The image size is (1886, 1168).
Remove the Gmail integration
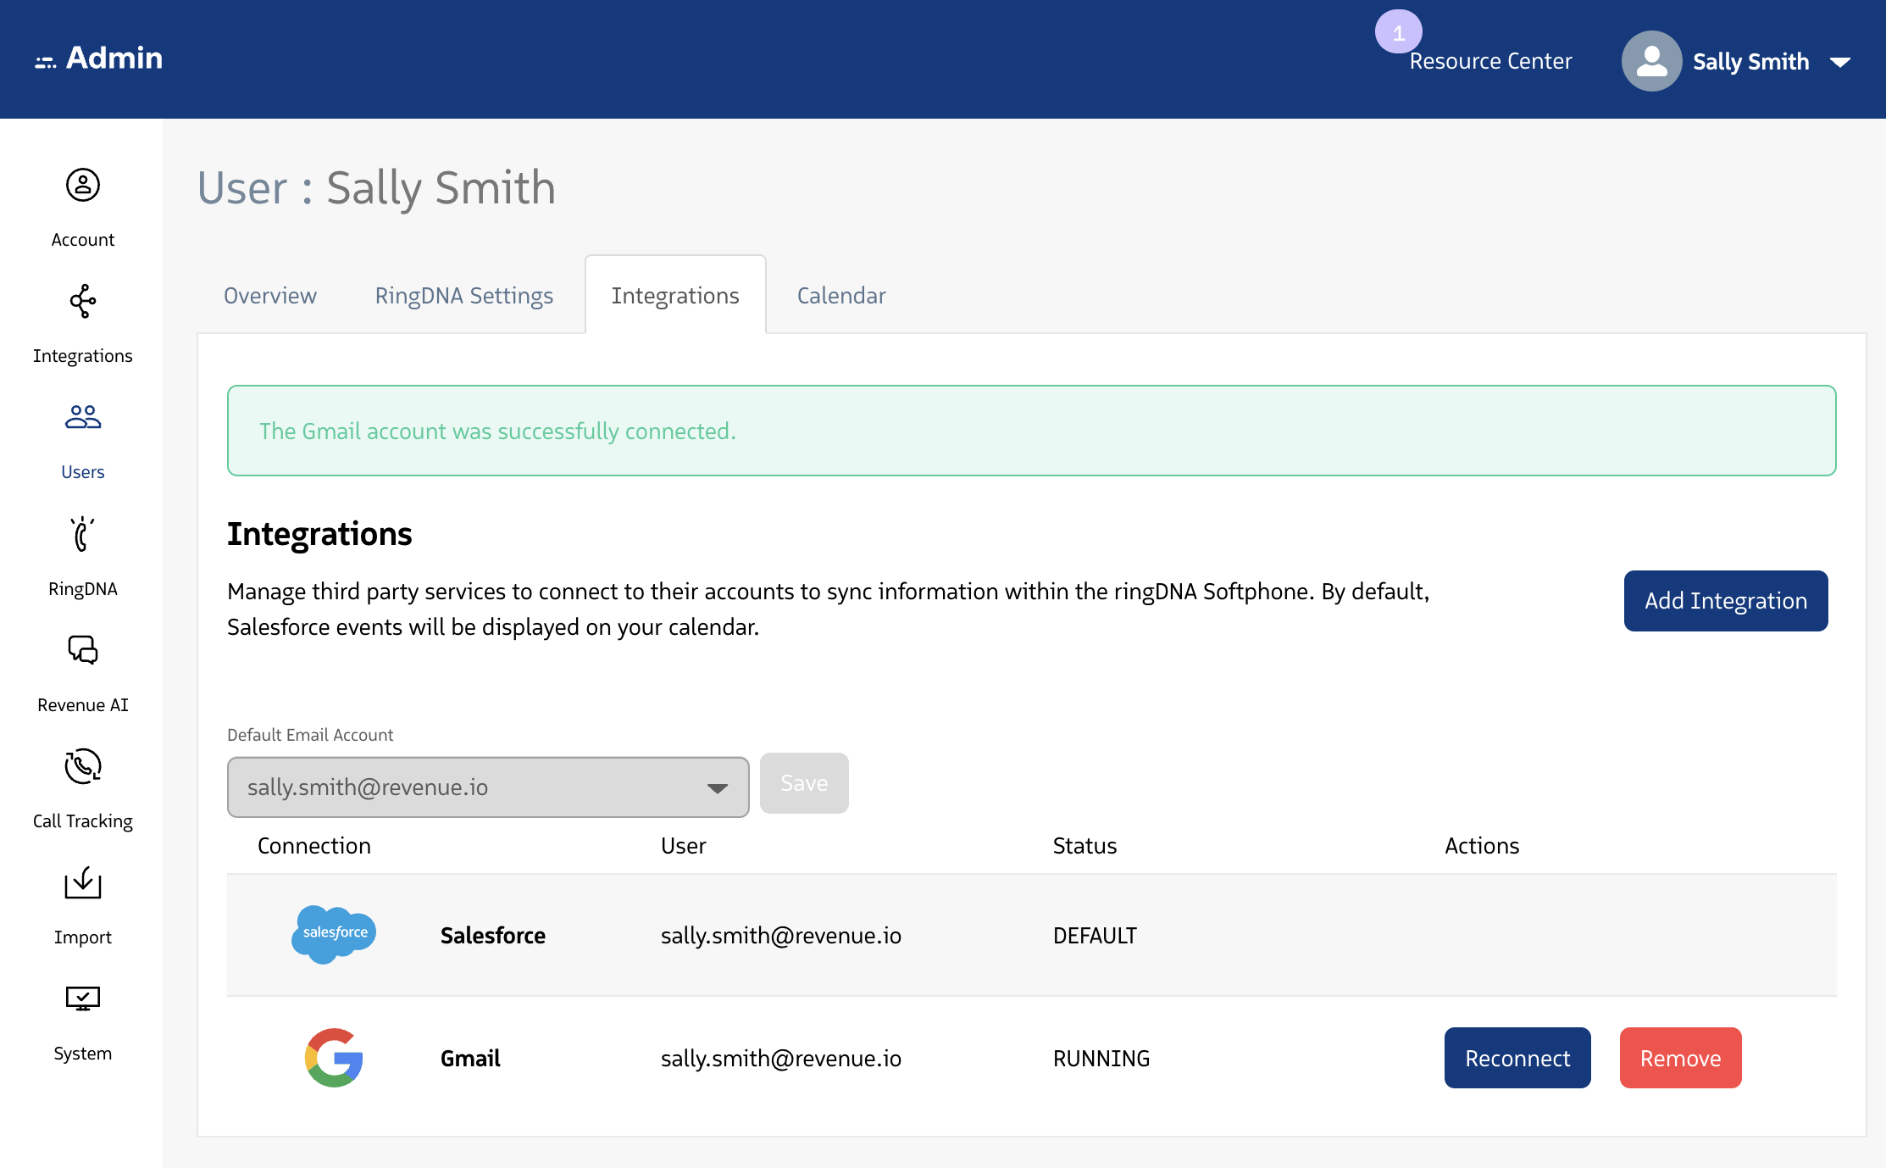click(1679, 1057)
